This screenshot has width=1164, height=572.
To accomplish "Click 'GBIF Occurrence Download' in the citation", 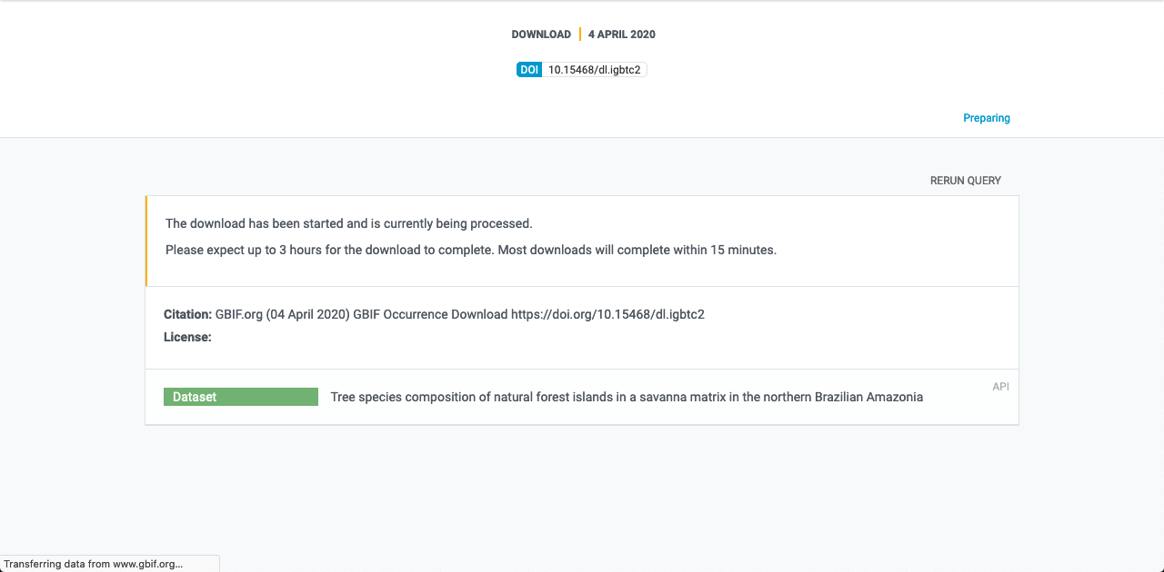I will (430, 314).
